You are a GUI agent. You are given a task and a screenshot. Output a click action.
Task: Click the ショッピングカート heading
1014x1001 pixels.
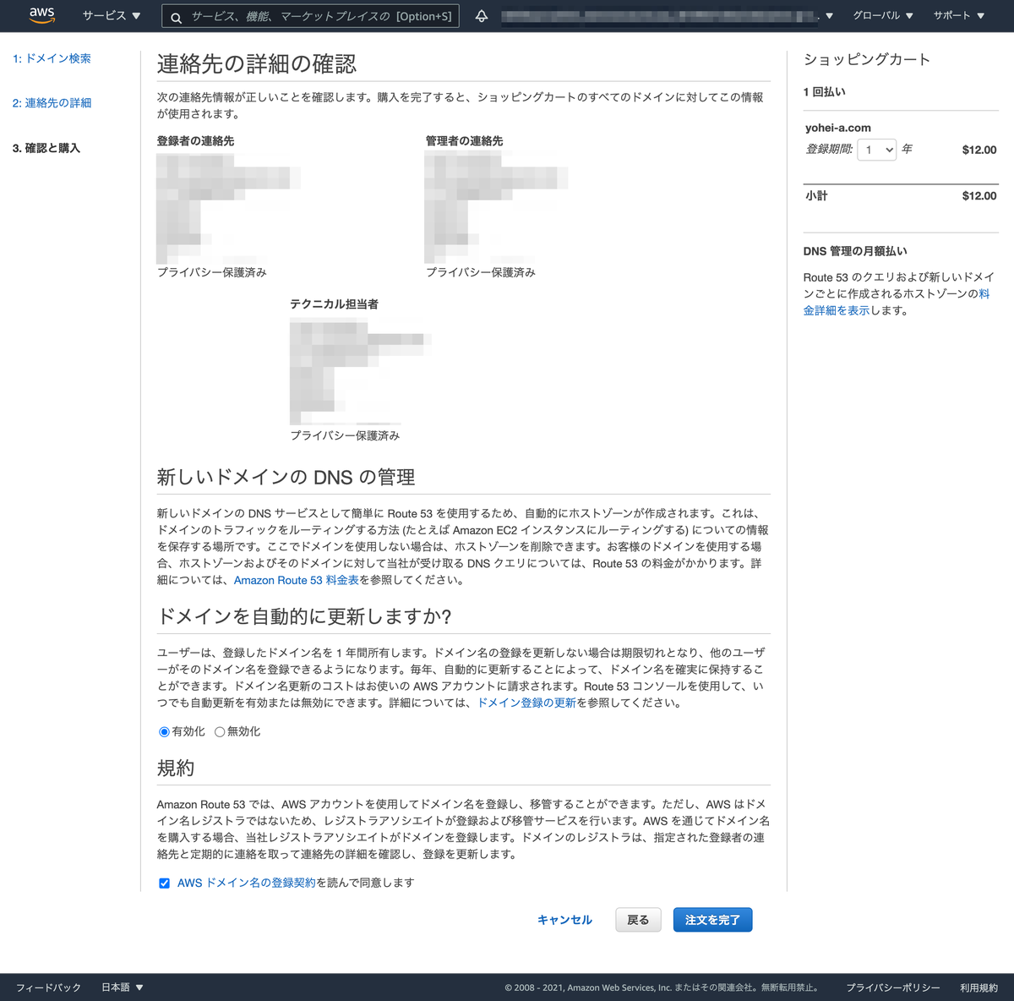coord(867,59)
